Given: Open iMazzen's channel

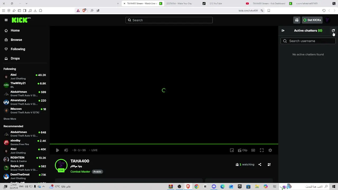Looking at the screenshot, I should 25,111.
